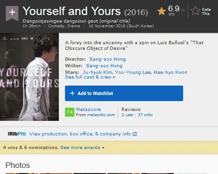Open Ju-hyuk Kim's profile
The image size is (218, 174).
coord(97,72)
